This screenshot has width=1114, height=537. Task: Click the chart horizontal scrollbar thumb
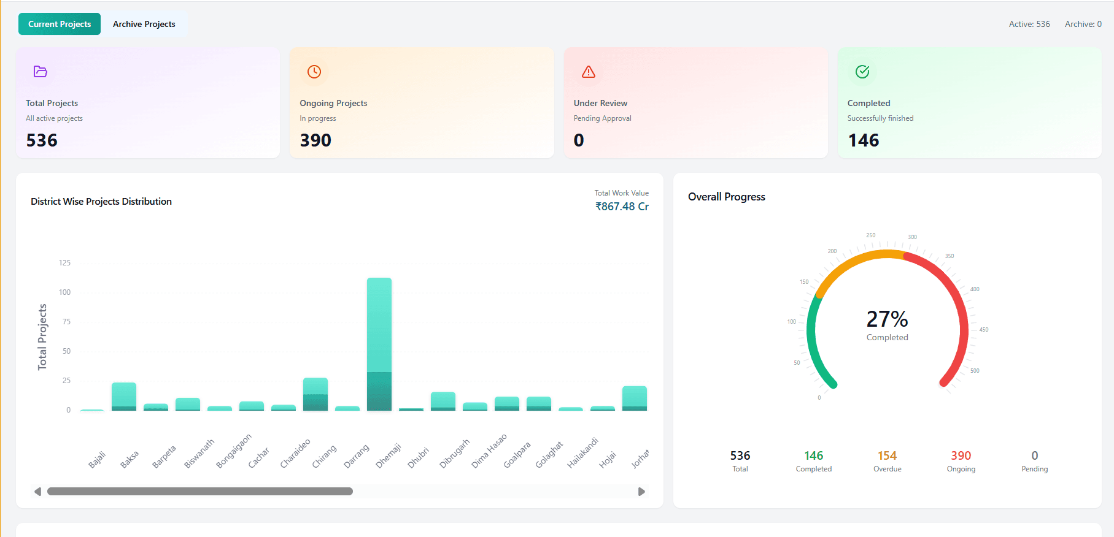pyautogui.click(x=200, y=492)
